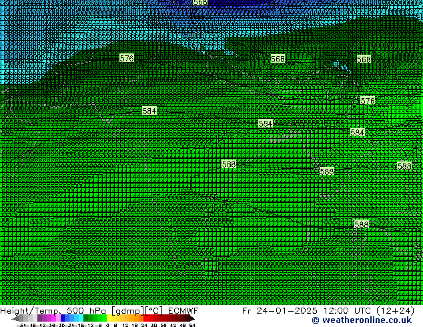Click the 'Height/Temp. 500 hPa' chart title

pos(53,311)
